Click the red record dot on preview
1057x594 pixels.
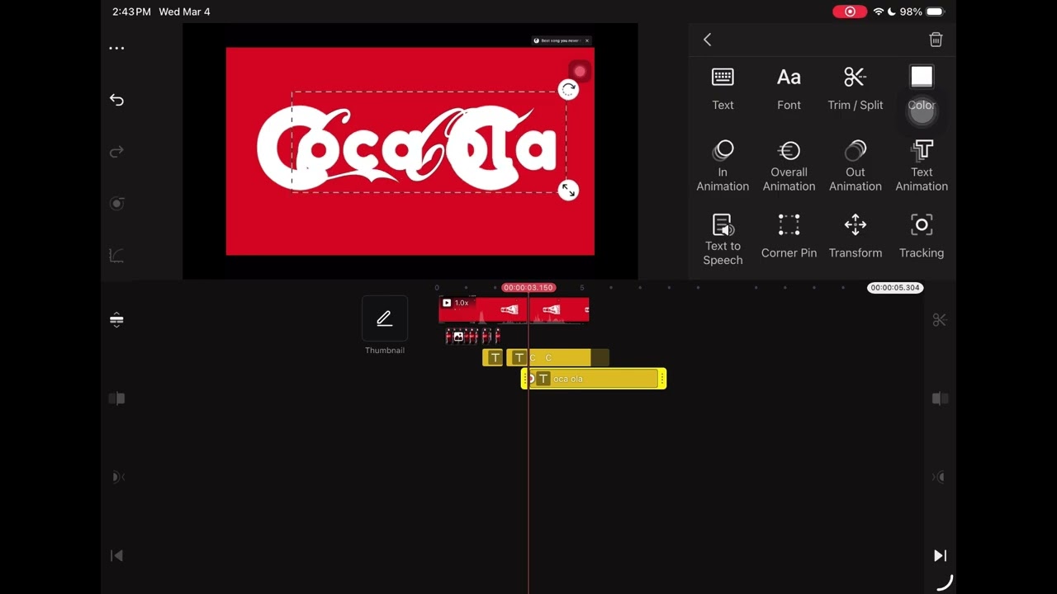pos(580,72)
